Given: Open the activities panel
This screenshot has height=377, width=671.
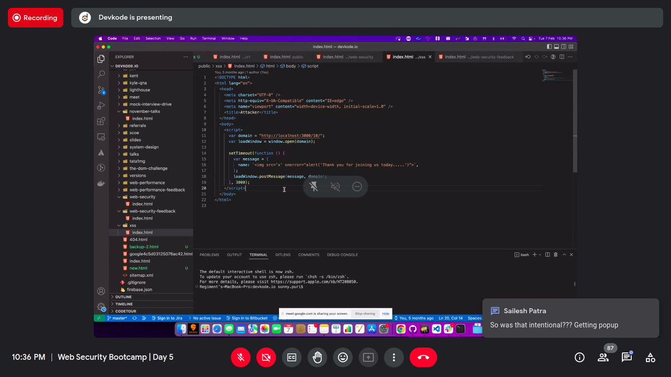Looking at the screenshot, I should 650,357.
